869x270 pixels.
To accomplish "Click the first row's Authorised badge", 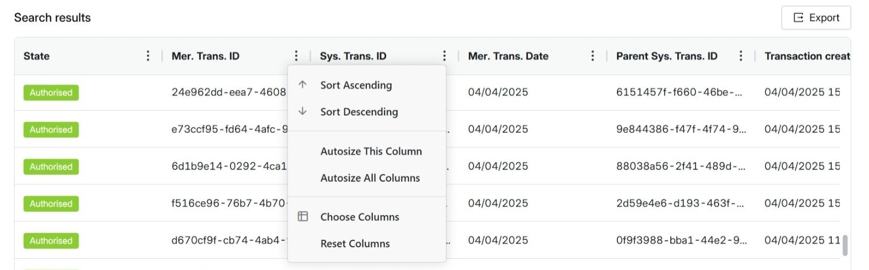I will [51, 93].
